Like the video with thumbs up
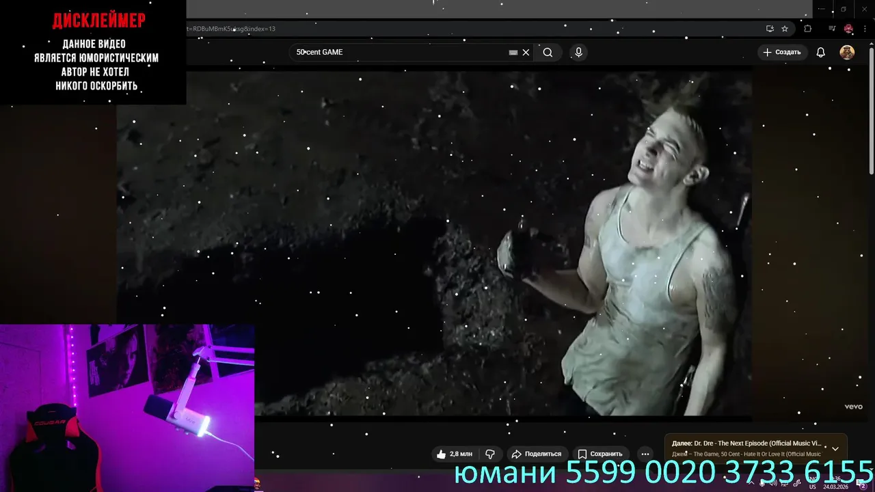 tap(454, 454)
